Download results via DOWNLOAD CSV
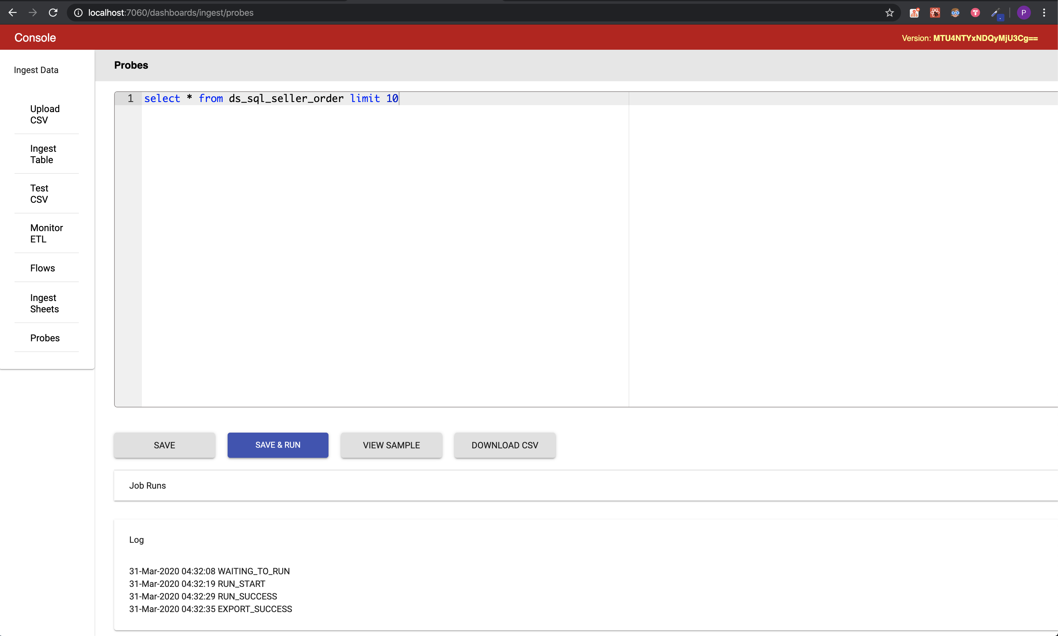Viewport: 1058px width, 636px height. click(504, 445)
